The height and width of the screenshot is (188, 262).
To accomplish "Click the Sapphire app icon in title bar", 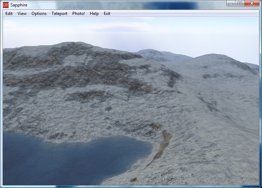I will (6, 5).
